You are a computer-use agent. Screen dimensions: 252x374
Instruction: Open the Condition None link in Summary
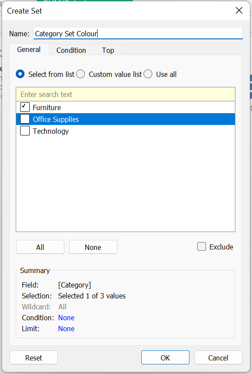[66, 318]
